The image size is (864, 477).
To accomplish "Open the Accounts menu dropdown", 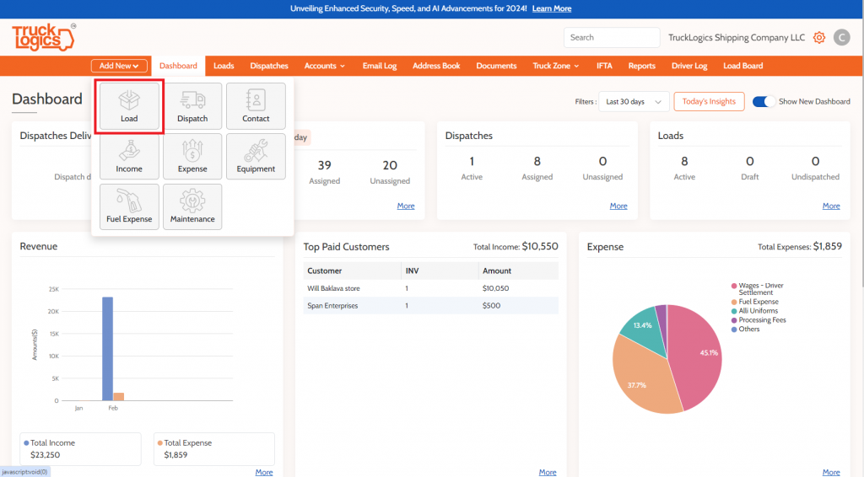I will 325,66.
